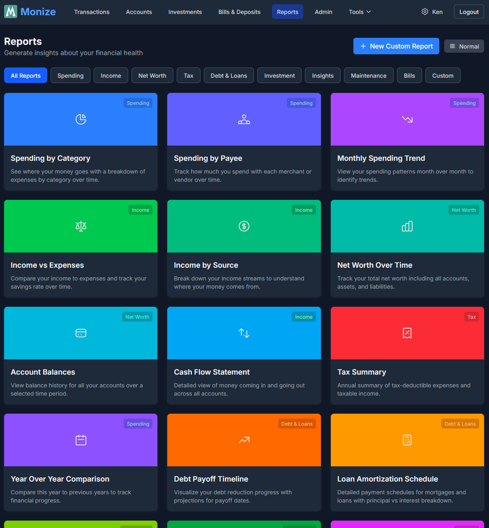489x528 pixels.
Task: Click the balance scale icon on Income vs Expenses
Action: [x=81, y=226]
